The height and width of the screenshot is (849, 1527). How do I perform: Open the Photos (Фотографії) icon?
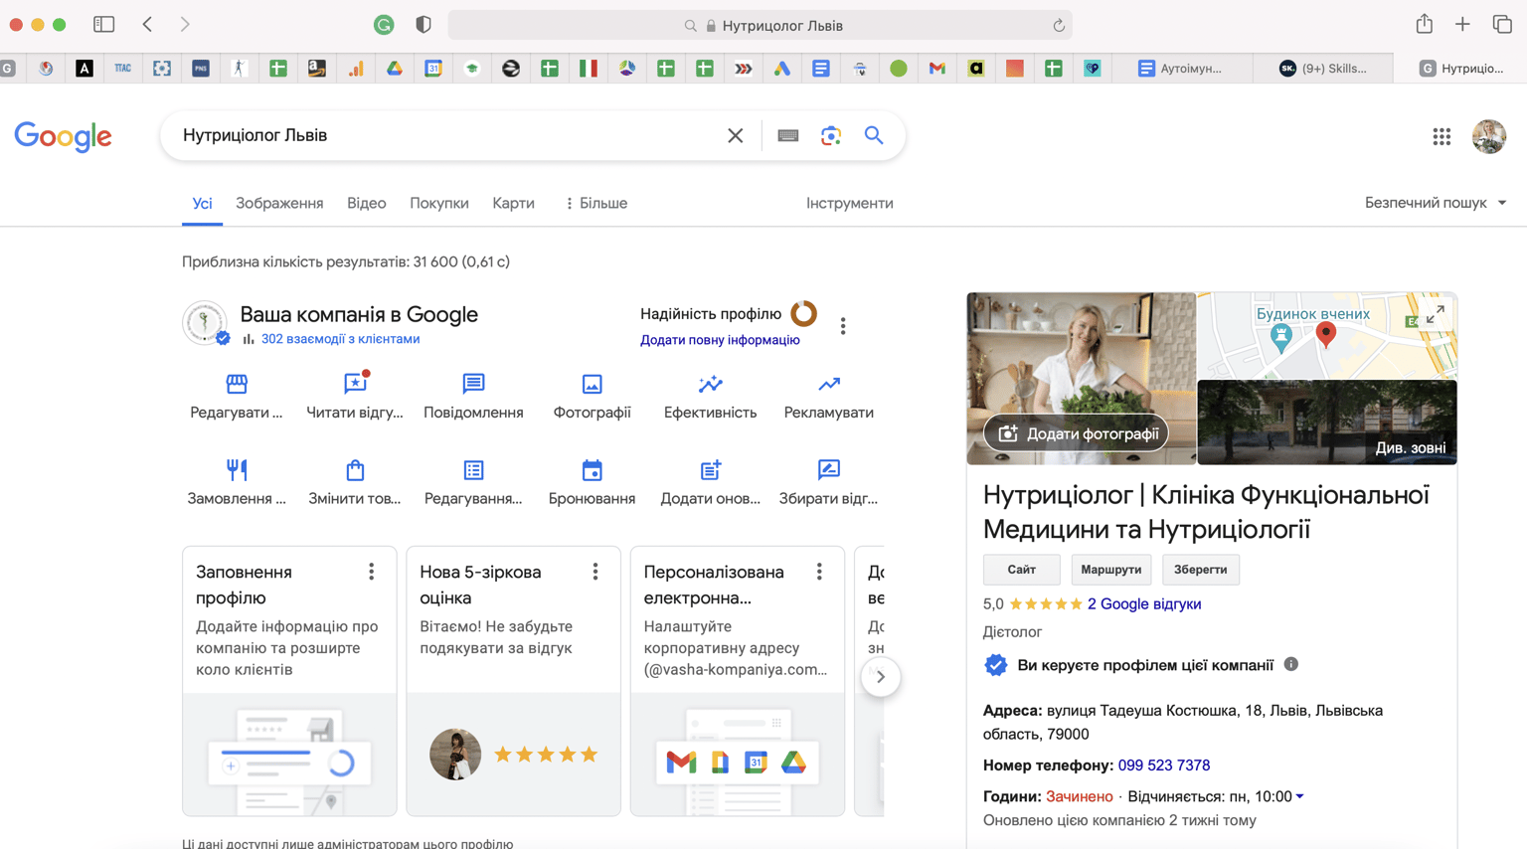pos(592,384)
